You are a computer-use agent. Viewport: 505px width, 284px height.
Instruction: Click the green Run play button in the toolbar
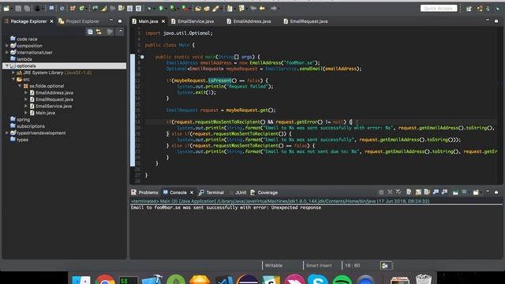(x=161, y=9)
